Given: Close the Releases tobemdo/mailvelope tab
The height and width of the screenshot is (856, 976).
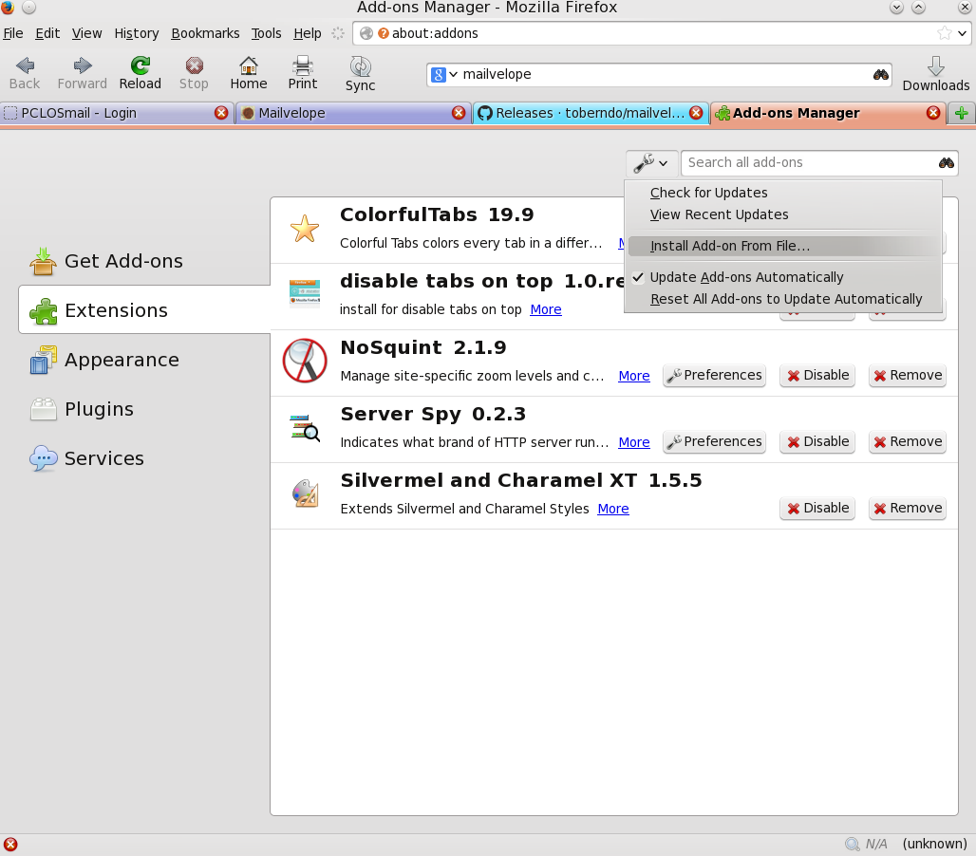Looking at the screenshot, I should point(696,113).
